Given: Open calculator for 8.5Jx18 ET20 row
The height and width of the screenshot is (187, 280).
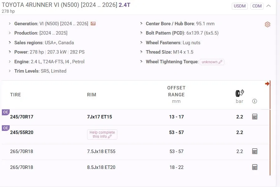Looking at the screenshot, I should (x=255, y=167).
